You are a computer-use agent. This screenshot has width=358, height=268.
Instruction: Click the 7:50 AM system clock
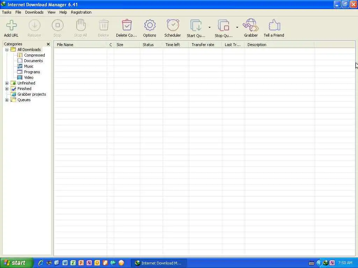(345, 263)
